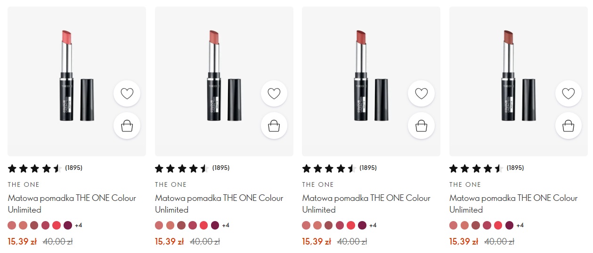This screenshot has width=593, height=253.
Task: Expand +4 more shades on first product
Action: (79, 225)
